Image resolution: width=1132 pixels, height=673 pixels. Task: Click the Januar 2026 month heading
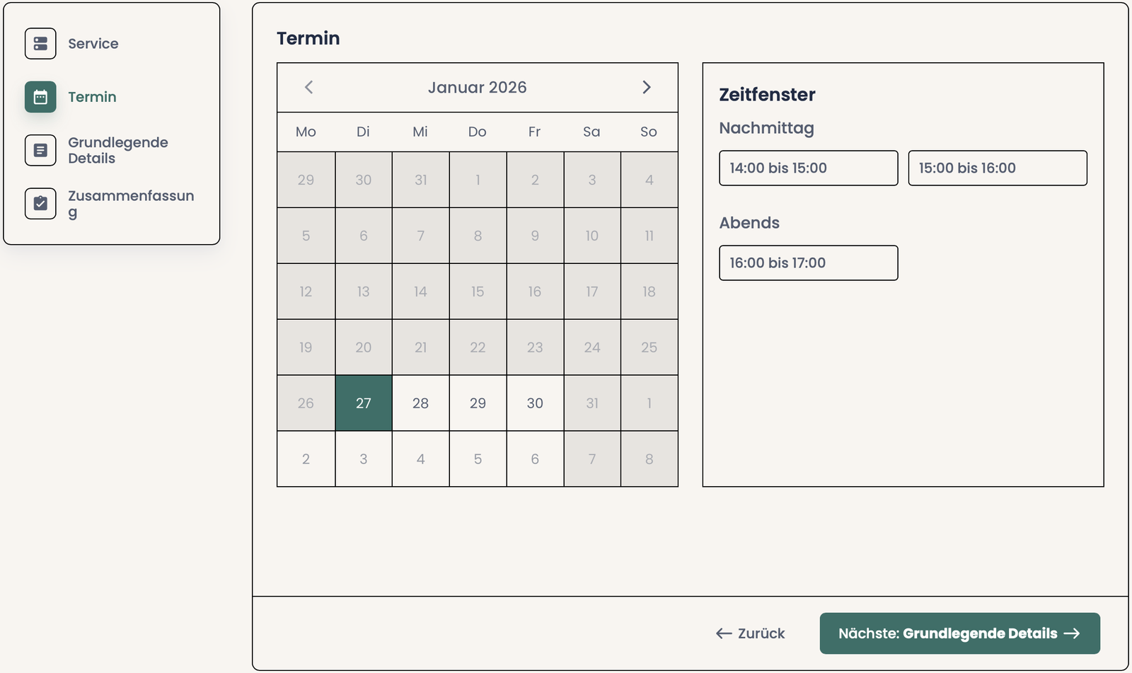[477, 87]
